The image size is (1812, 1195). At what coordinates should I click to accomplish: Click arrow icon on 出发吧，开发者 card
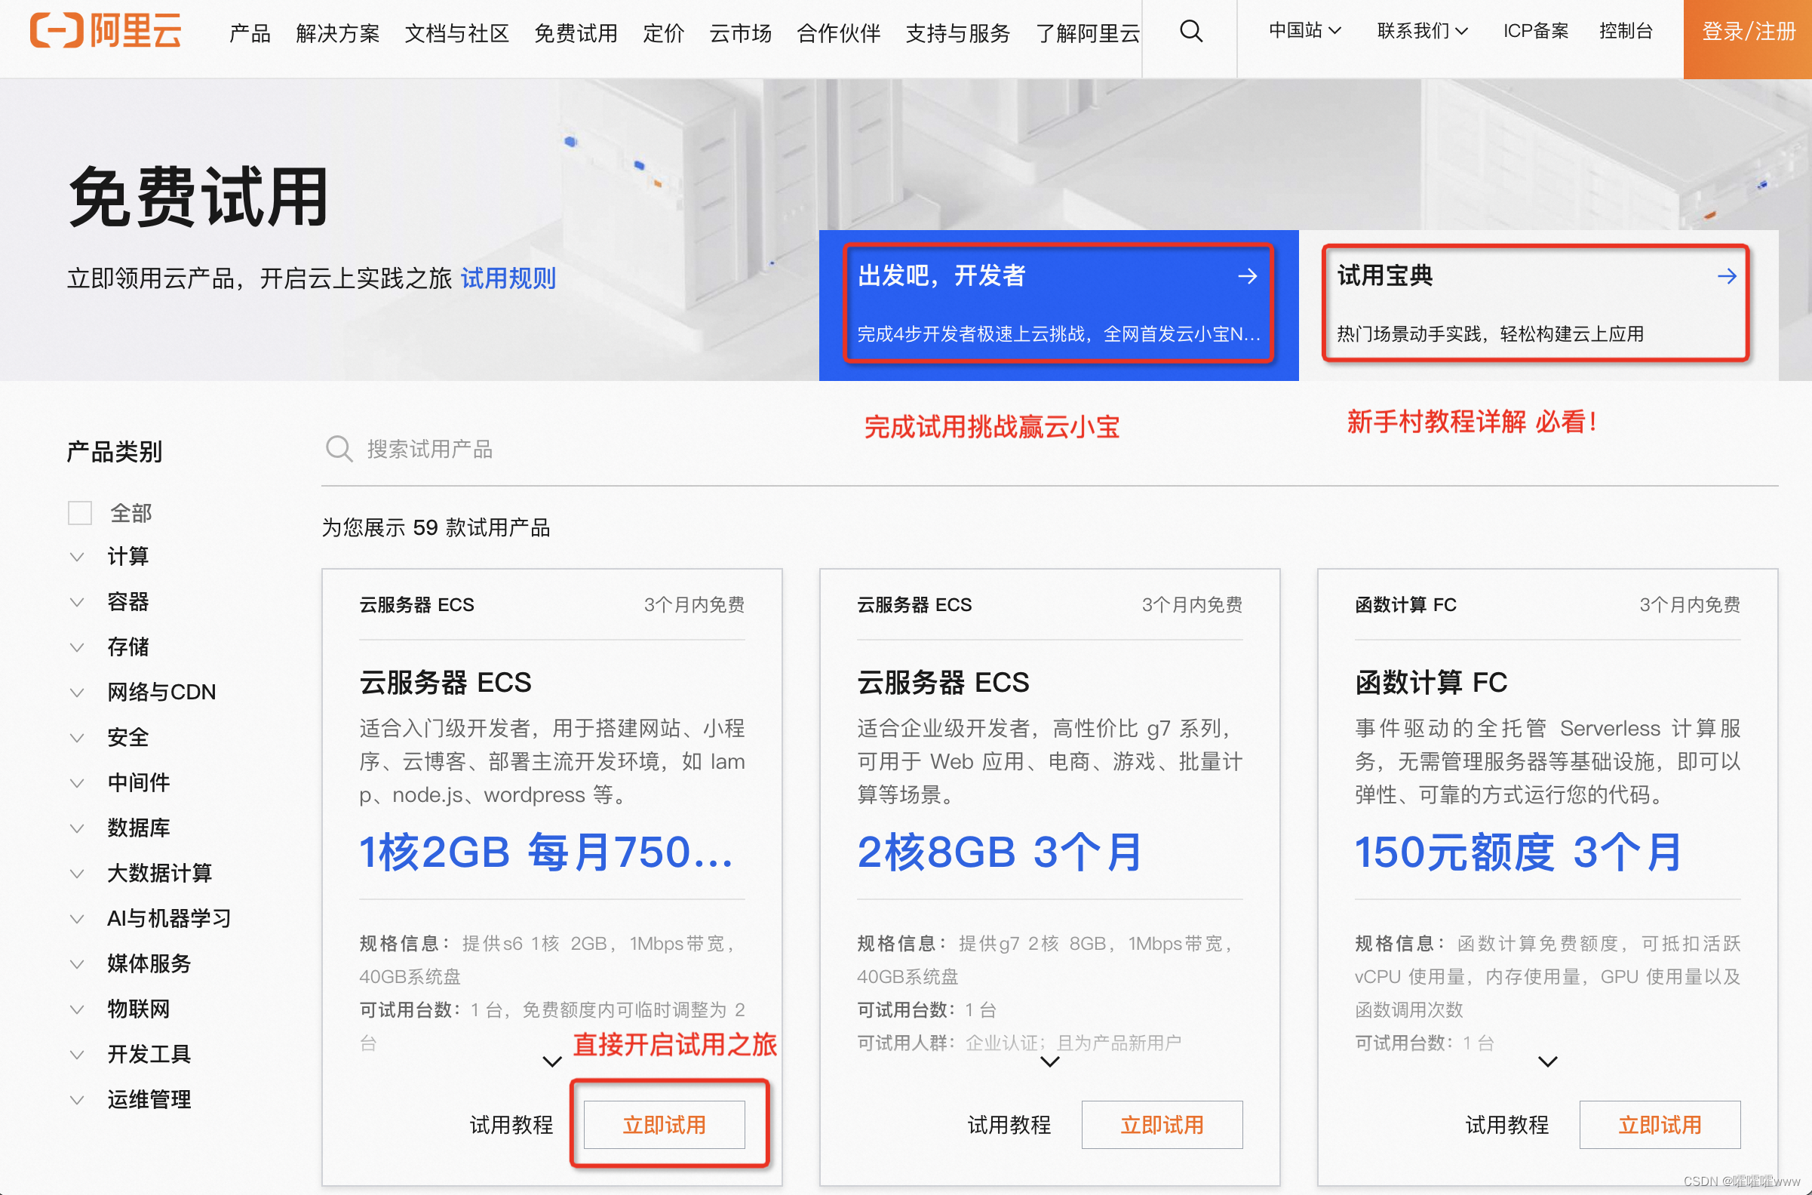tap(1247, 276)
